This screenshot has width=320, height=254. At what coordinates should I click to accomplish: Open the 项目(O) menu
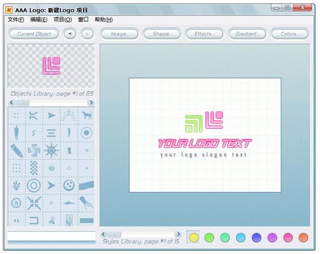(63, 19)
